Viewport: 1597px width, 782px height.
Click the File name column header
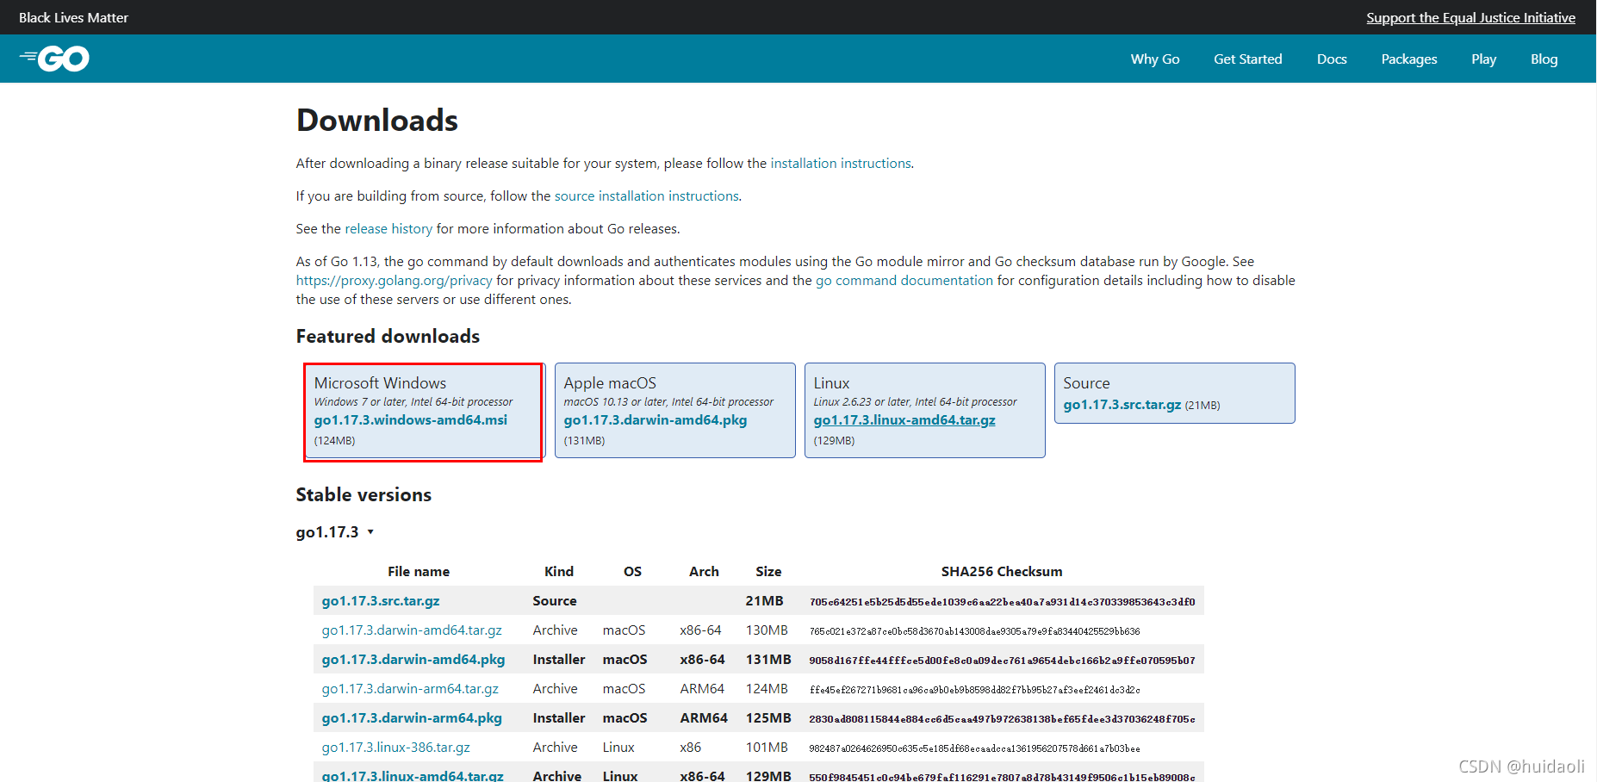[x=418, y=571]
